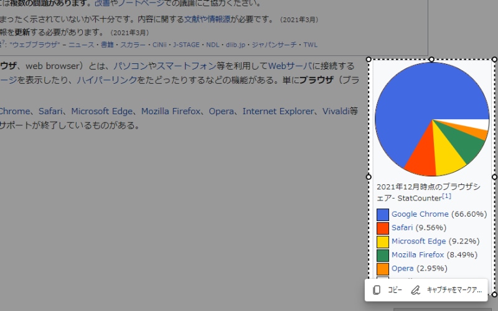
Task: Open the StatCounter footnote [1] reference
Action: [x=446, y=197]
